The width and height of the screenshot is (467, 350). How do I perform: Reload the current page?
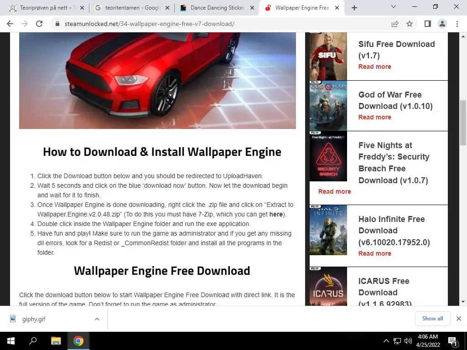39,24
